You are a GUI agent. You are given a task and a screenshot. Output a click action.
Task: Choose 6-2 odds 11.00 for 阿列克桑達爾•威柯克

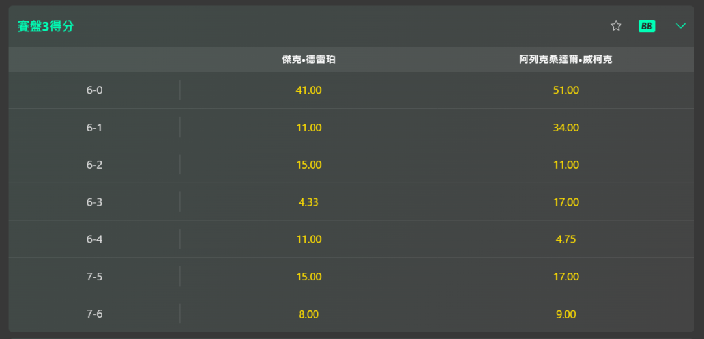(566, 165)
